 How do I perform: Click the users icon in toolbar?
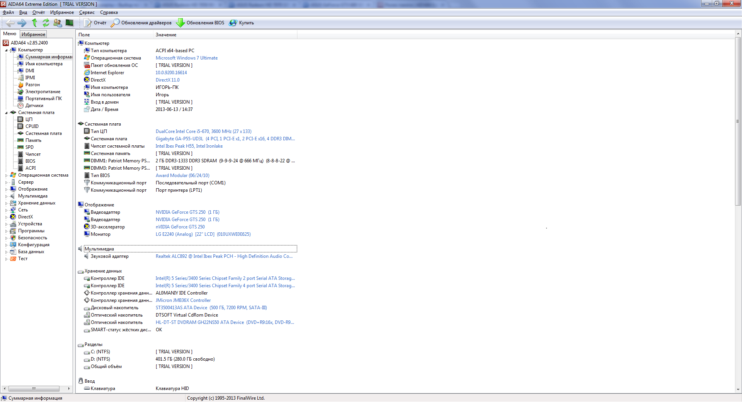tap(58, 23)
